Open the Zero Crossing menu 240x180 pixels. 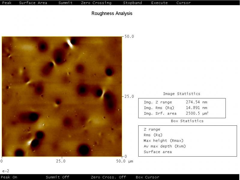tap(96, 3)
